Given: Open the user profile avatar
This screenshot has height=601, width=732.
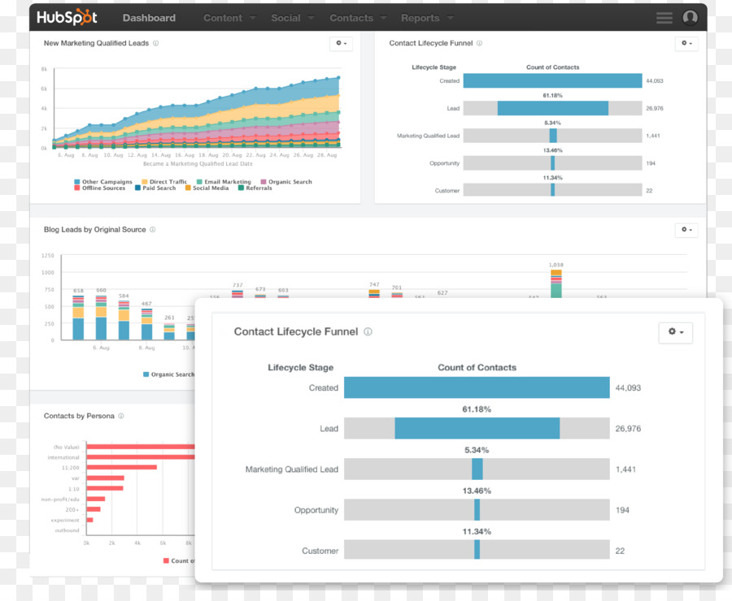Looking at the screenshot, I should 690,17.
